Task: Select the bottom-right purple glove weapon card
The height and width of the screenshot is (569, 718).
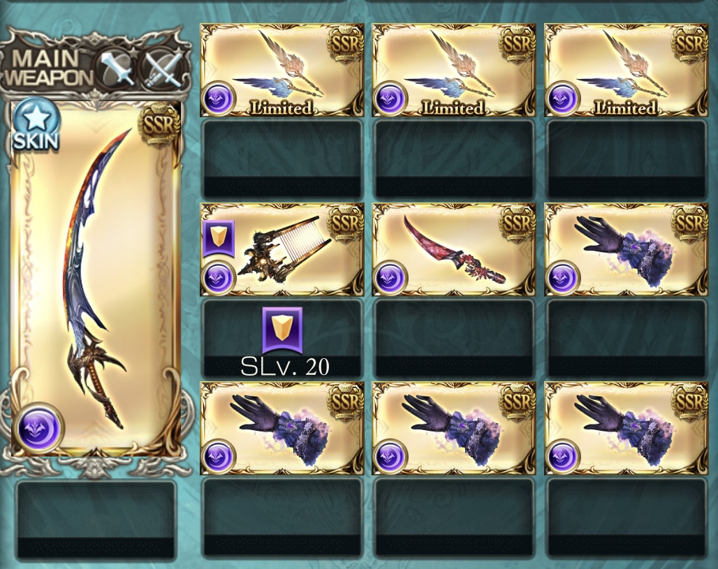Action: (626, 428)
